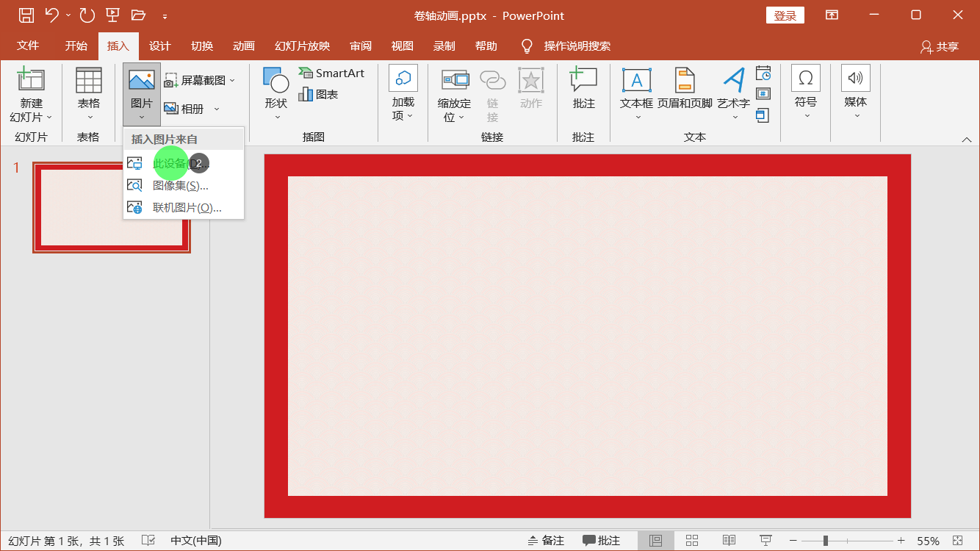
Task: Open the undo history dropdown arrow
Action: coord(68,15)
